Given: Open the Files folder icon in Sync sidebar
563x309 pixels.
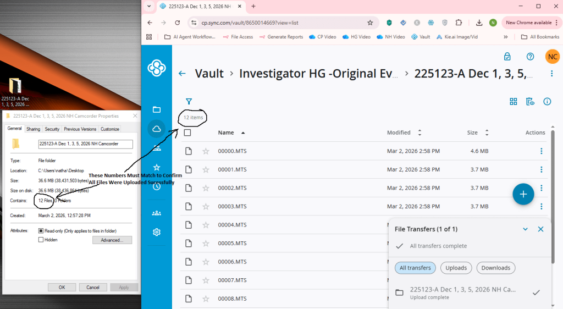Looking at the screenshot, I should [157, 109].
